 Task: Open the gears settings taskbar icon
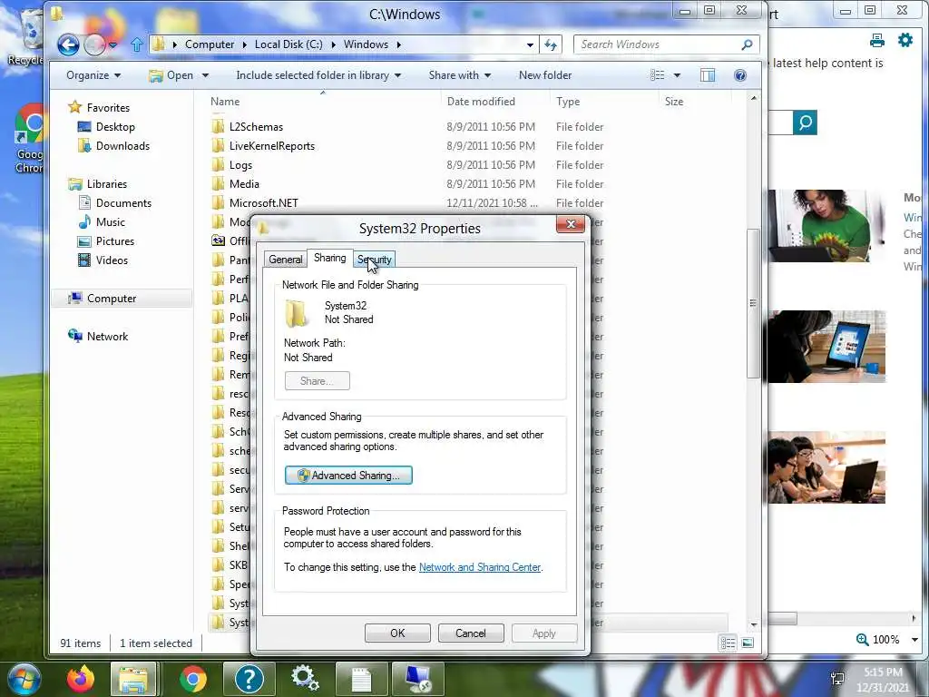pyautogui.click(x=305, y=678)
